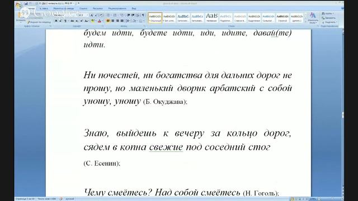
Task: Toggle underline formatting
Action: coord(65,21)
